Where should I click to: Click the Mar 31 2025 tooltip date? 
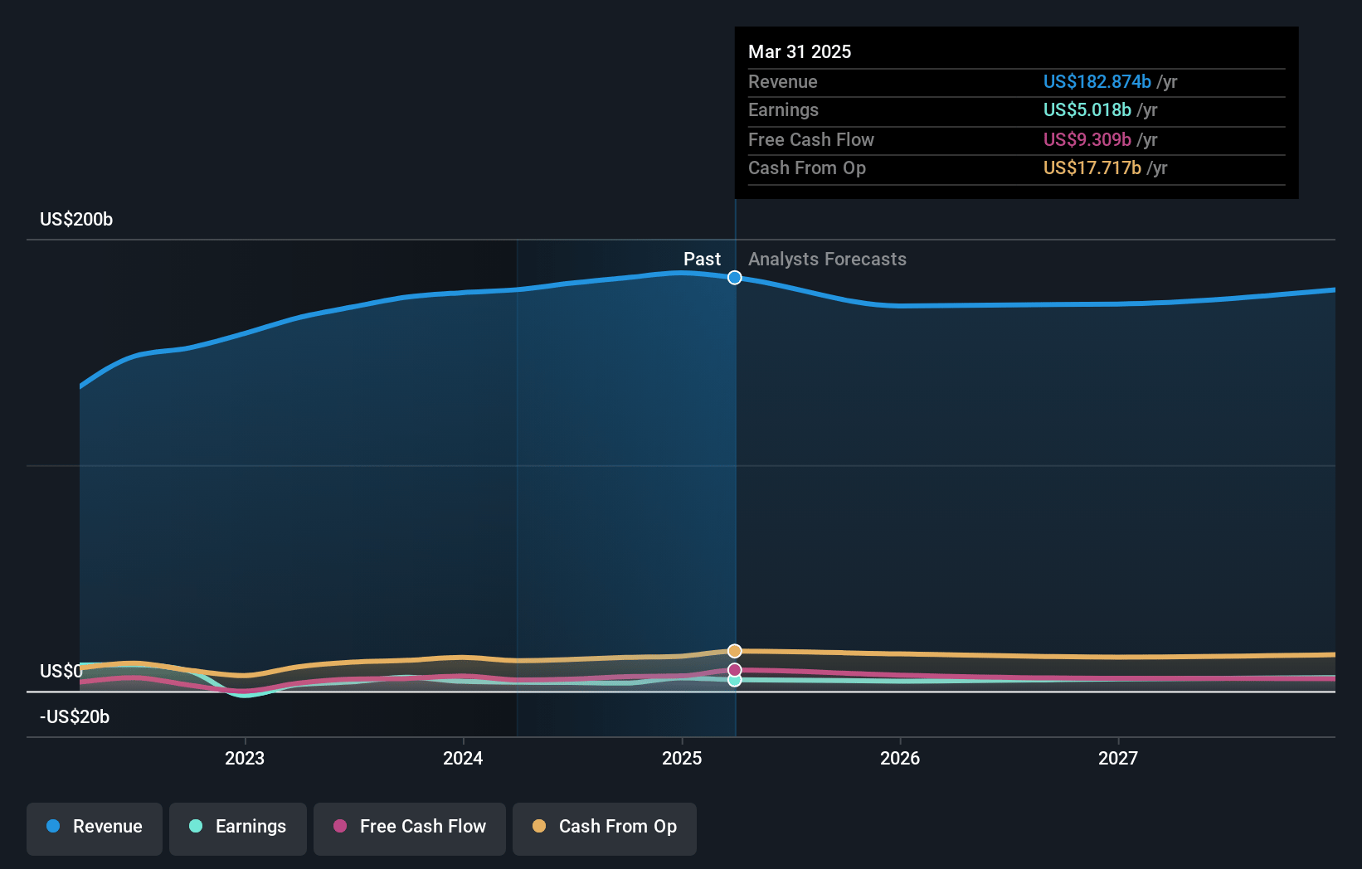[x=800, y=51]
